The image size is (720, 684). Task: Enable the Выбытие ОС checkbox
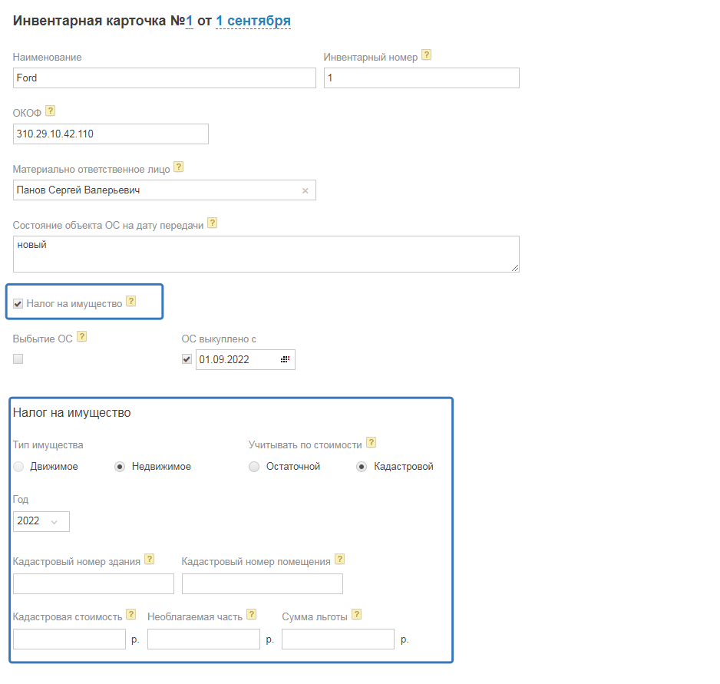(18, 359)
